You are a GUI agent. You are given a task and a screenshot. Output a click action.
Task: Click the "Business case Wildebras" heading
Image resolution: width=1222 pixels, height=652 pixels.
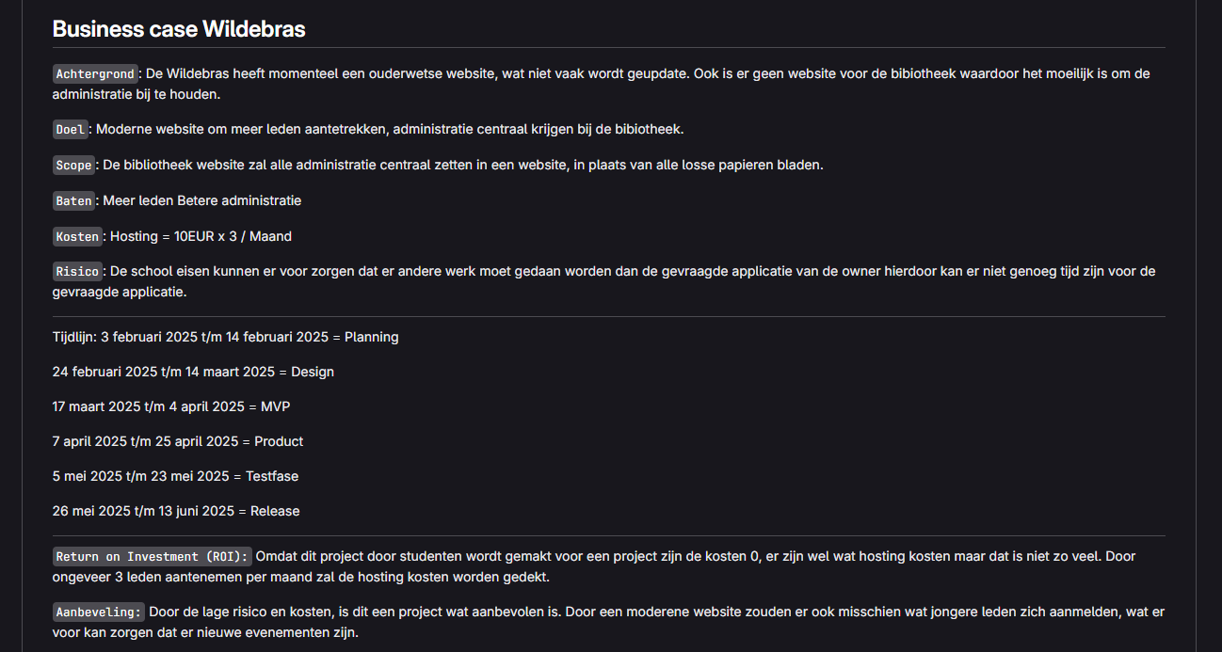[x=179, y=29]
